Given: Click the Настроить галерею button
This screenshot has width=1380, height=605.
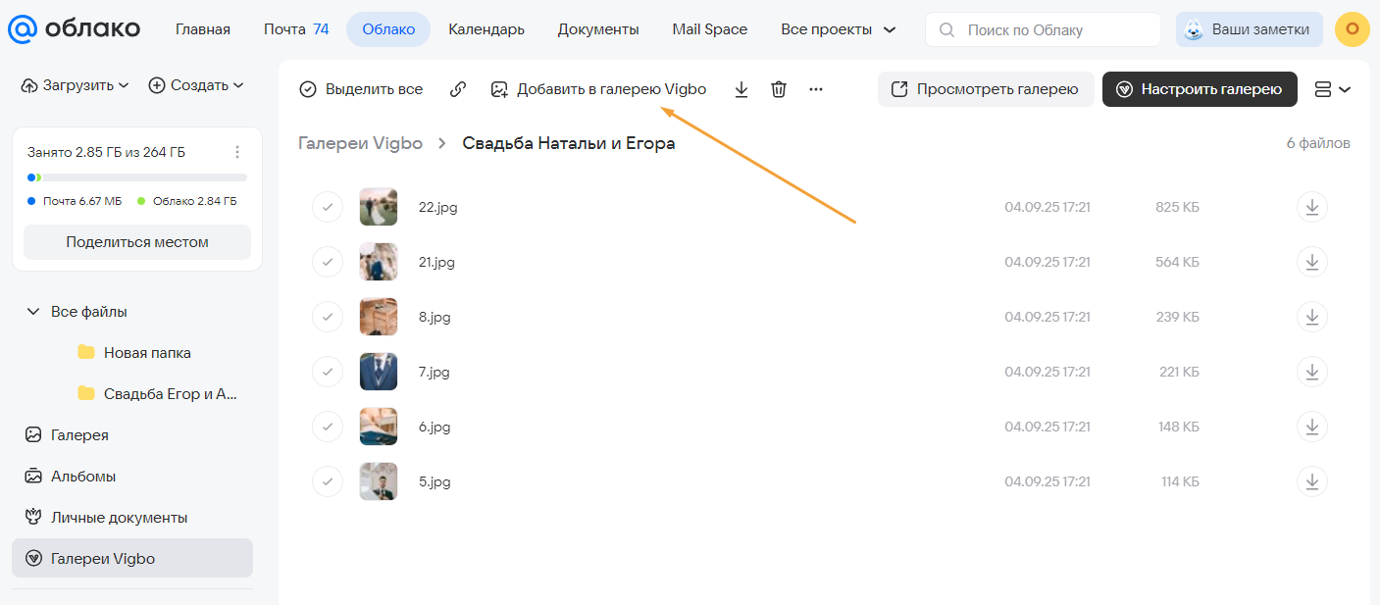Looking at the screenshot, I should (x=1200, y=89).
